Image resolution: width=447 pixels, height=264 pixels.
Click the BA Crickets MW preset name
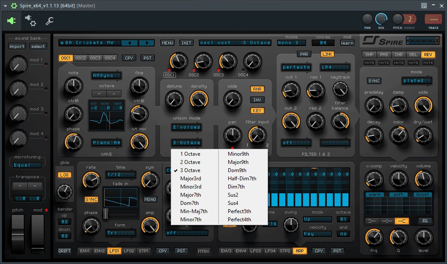pyautogui.click(x=89, y=43)
